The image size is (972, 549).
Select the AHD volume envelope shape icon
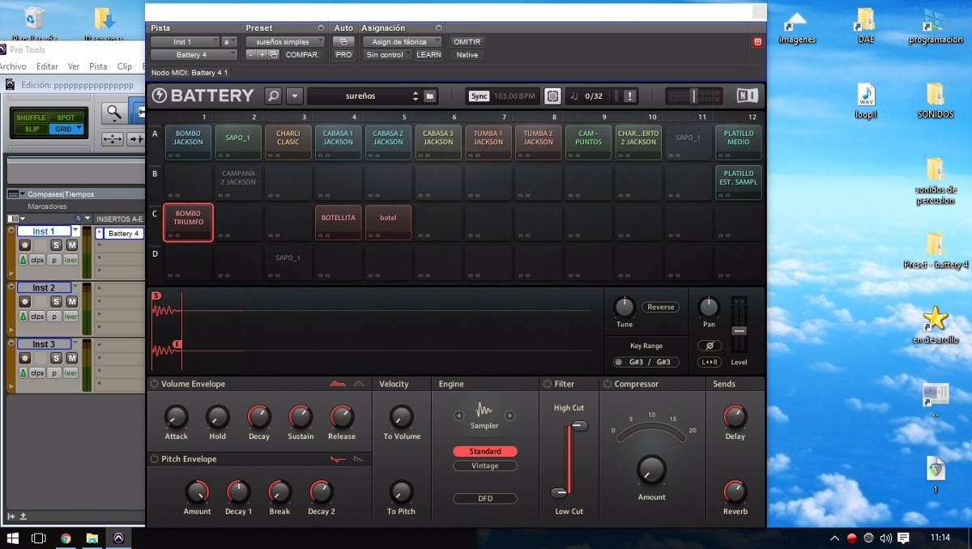tap(359, 384)
